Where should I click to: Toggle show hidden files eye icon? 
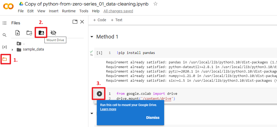coord(53,33)
